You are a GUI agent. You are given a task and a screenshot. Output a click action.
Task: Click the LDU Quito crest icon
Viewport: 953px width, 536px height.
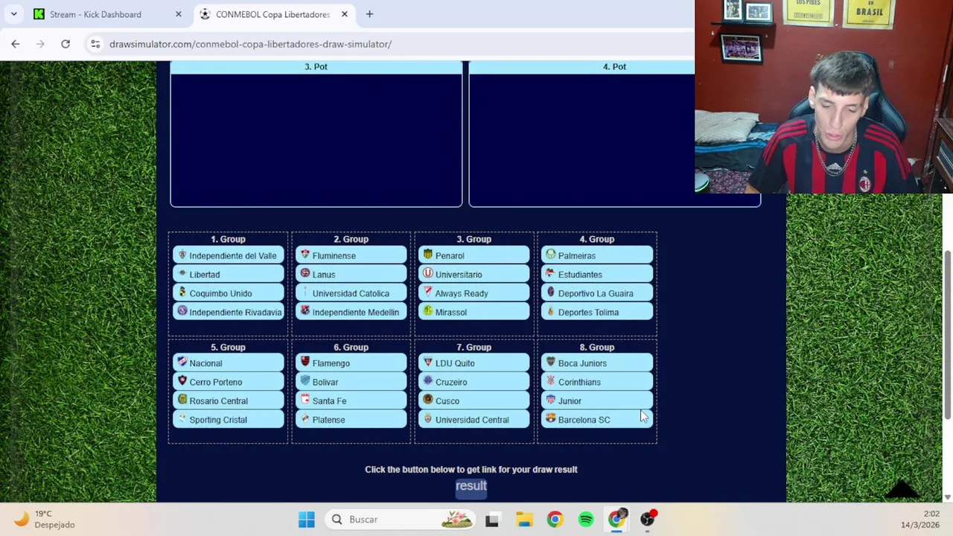click(x=427, y=362)
